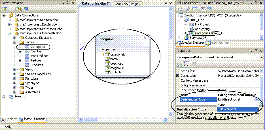Collapse the Categoria entity with chevron button

coord(146,38)
